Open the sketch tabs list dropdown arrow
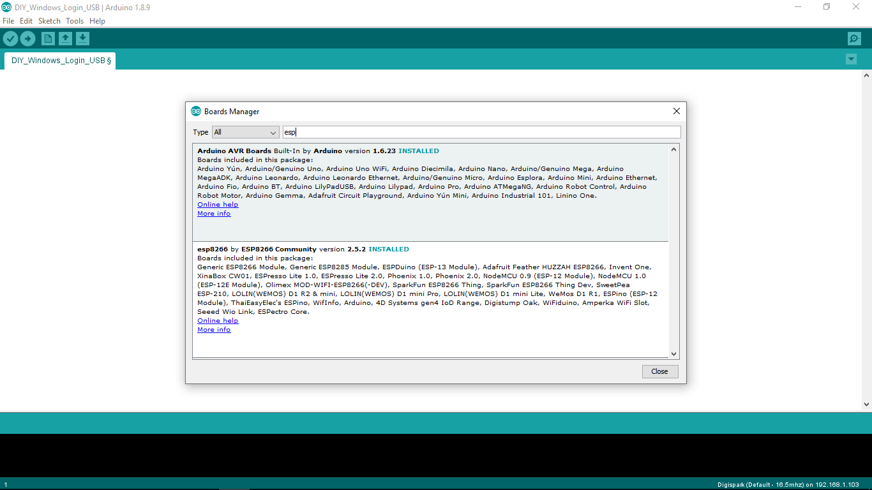 851,59
